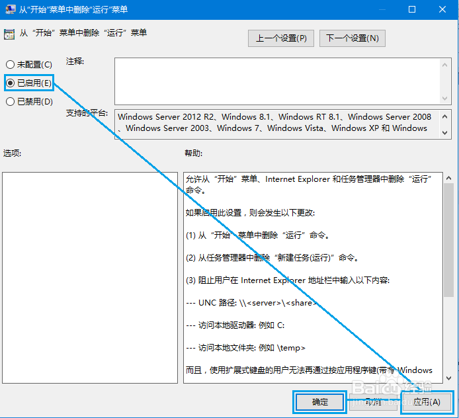Screen dimensions: 459x418
Task: Select the 未配置(C) radio button
Action: pyautogui.click(x=28, y=64)
